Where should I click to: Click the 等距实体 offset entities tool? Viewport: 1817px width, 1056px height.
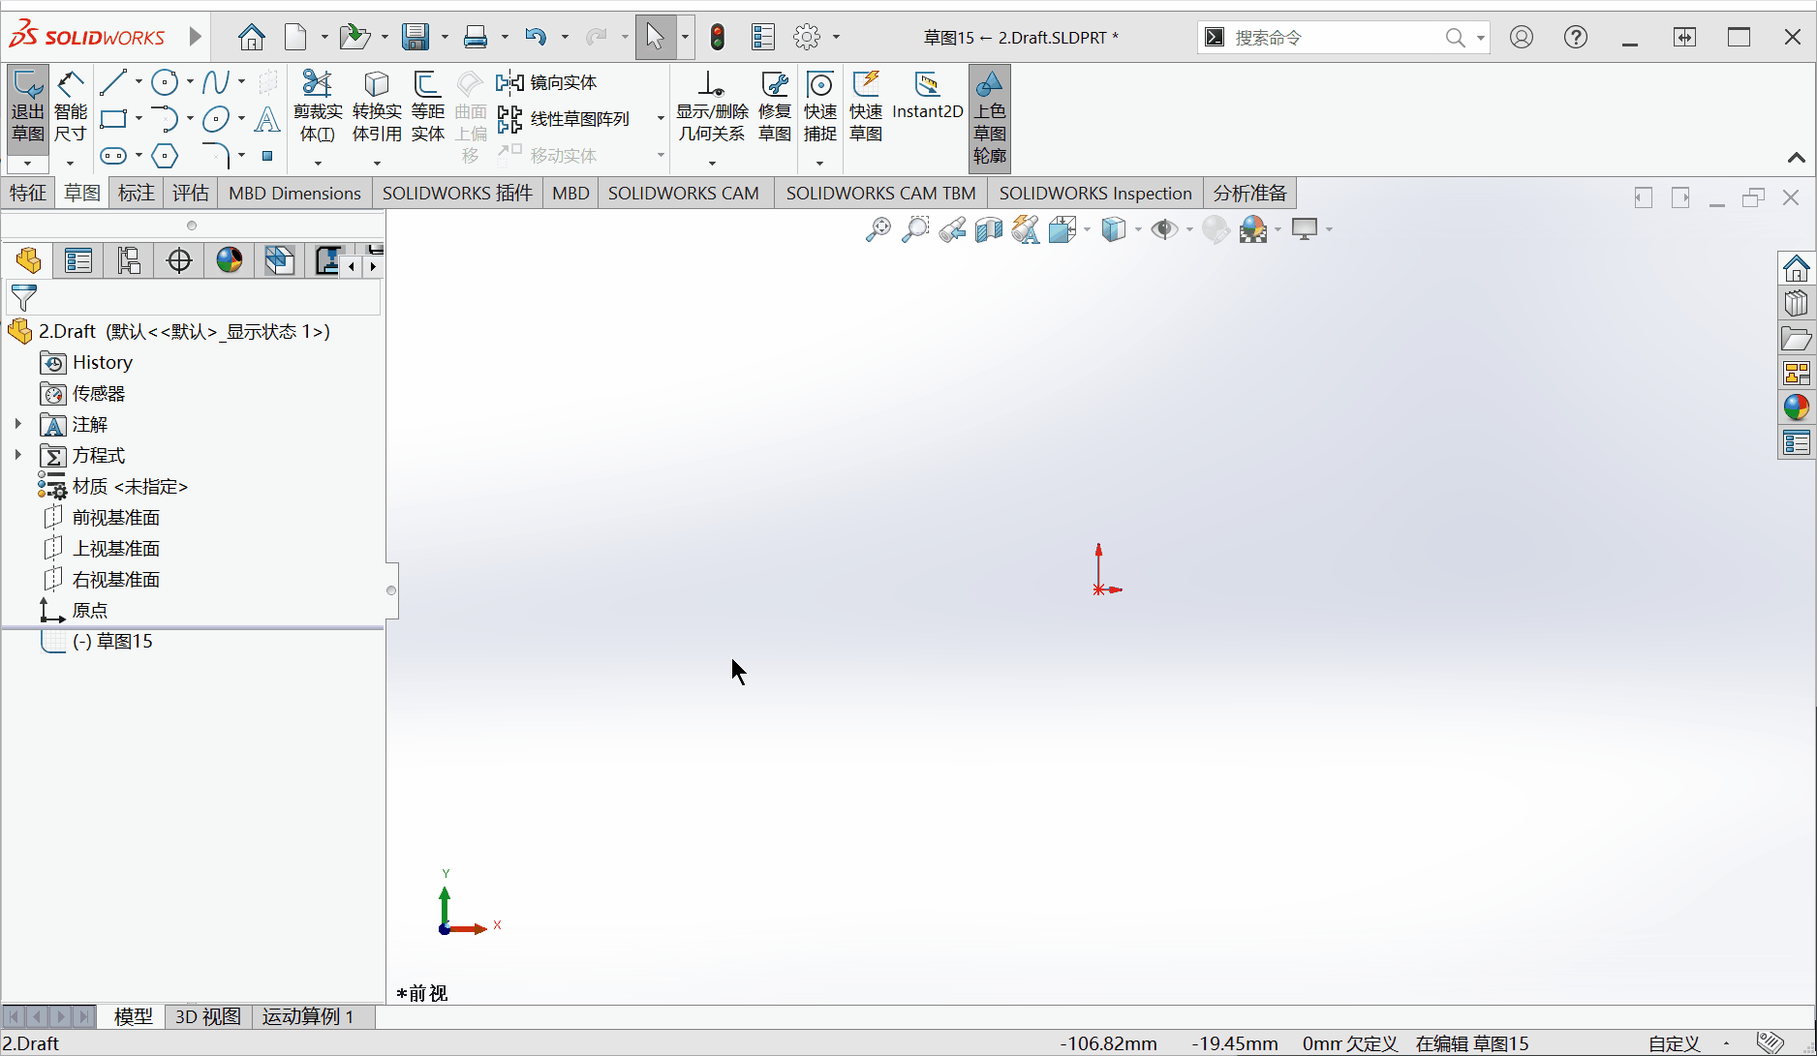pyautogui.click(x=427, y=107)
